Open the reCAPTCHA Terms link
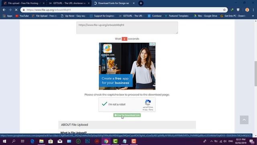Screen dimensions: 257x145 (151, 110)
